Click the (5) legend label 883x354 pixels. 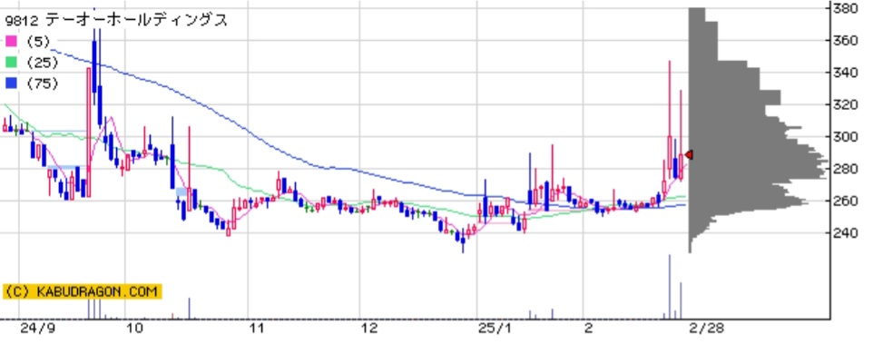[38, 41]
